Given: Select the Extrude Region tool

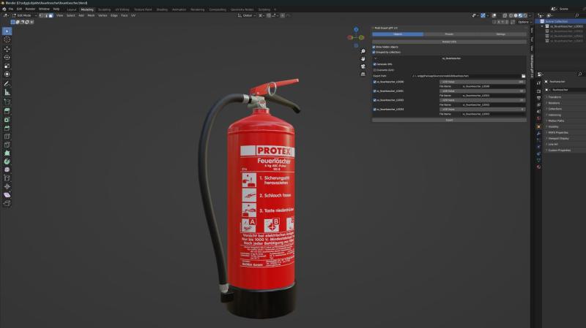Looking at the screenshot, I should [7, 111].
